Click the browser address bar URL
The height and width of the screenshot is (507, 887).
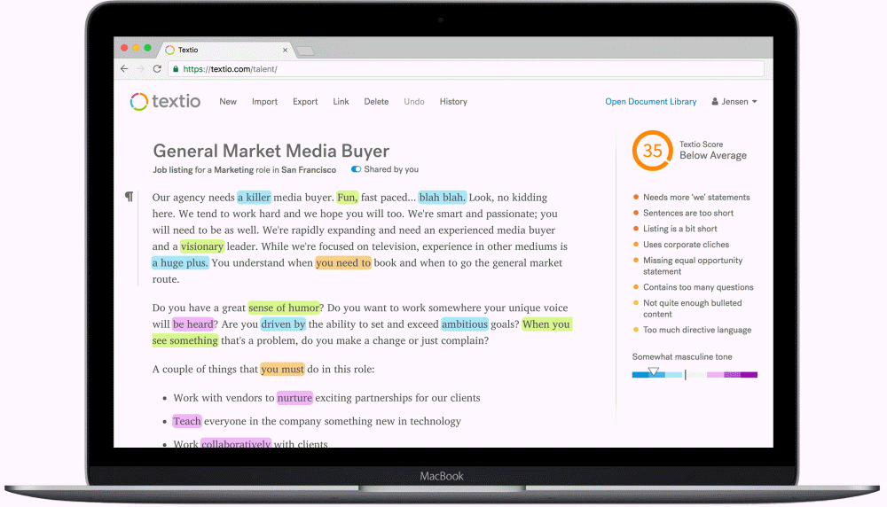(x=231, y=69)
